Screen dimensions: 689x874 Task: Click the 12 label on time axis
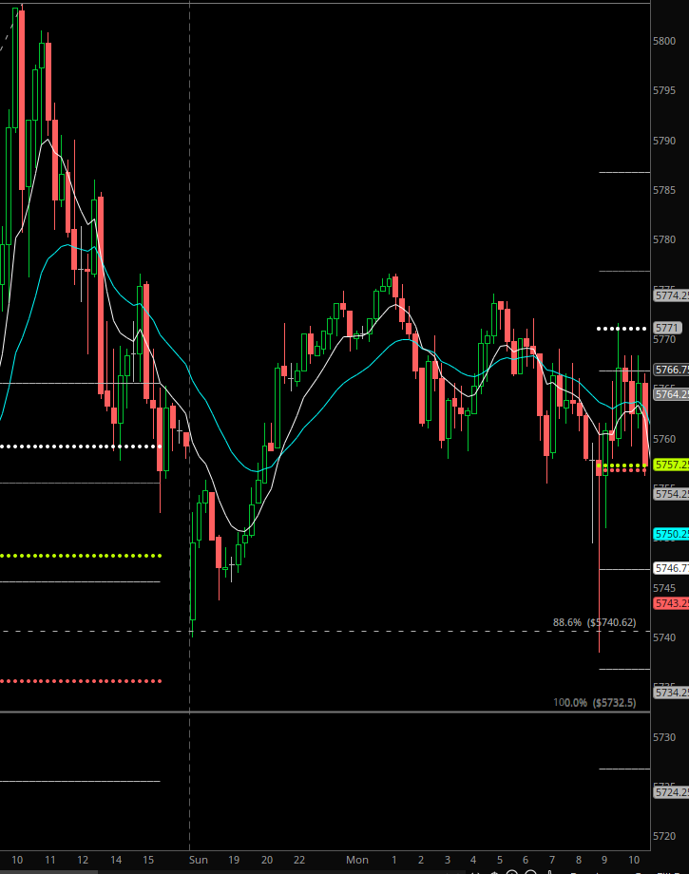pyautogui.click(x=83, y=860)
